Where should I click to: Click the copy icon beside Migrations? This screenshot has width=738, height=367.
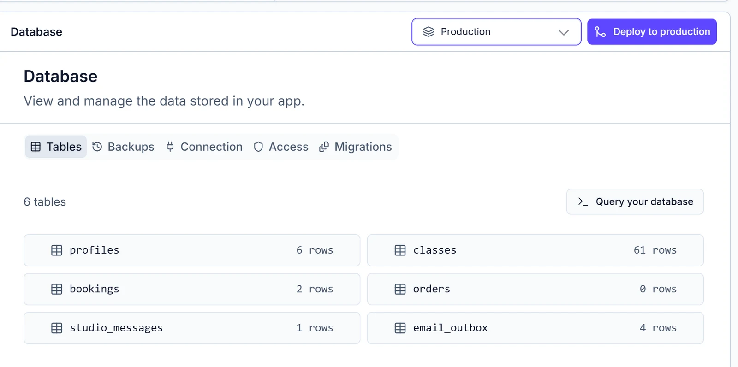[x=324, y=147]
